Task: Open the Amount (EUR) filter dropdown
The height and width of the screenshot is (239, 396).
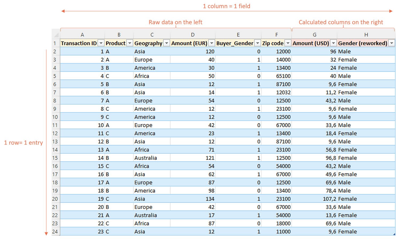Action: coord(211,43)
